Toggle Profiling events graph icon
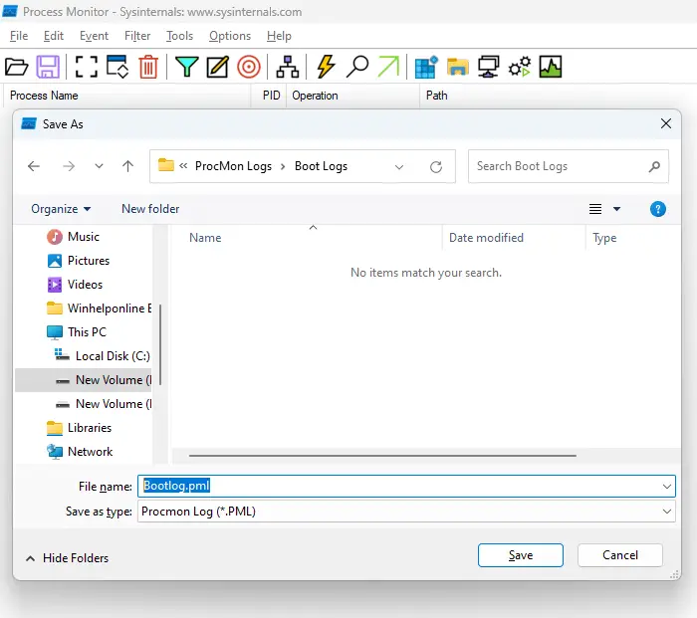Image resolution: width=697 pixels, height=618 pixels. click(551, 67)
